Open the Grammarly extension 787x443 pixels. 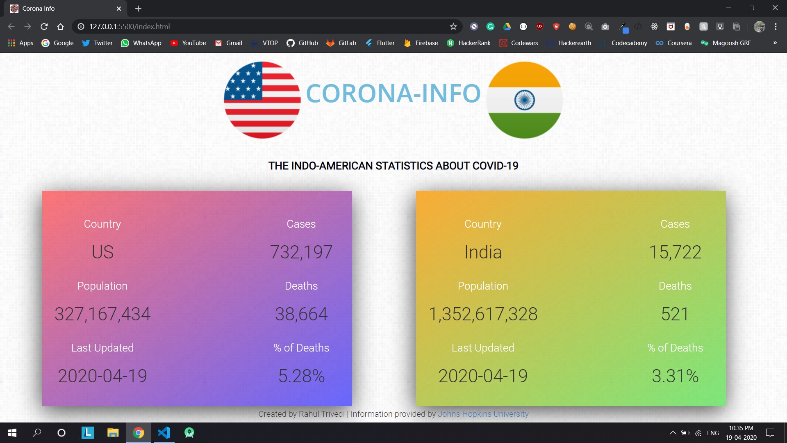(491, 26)
